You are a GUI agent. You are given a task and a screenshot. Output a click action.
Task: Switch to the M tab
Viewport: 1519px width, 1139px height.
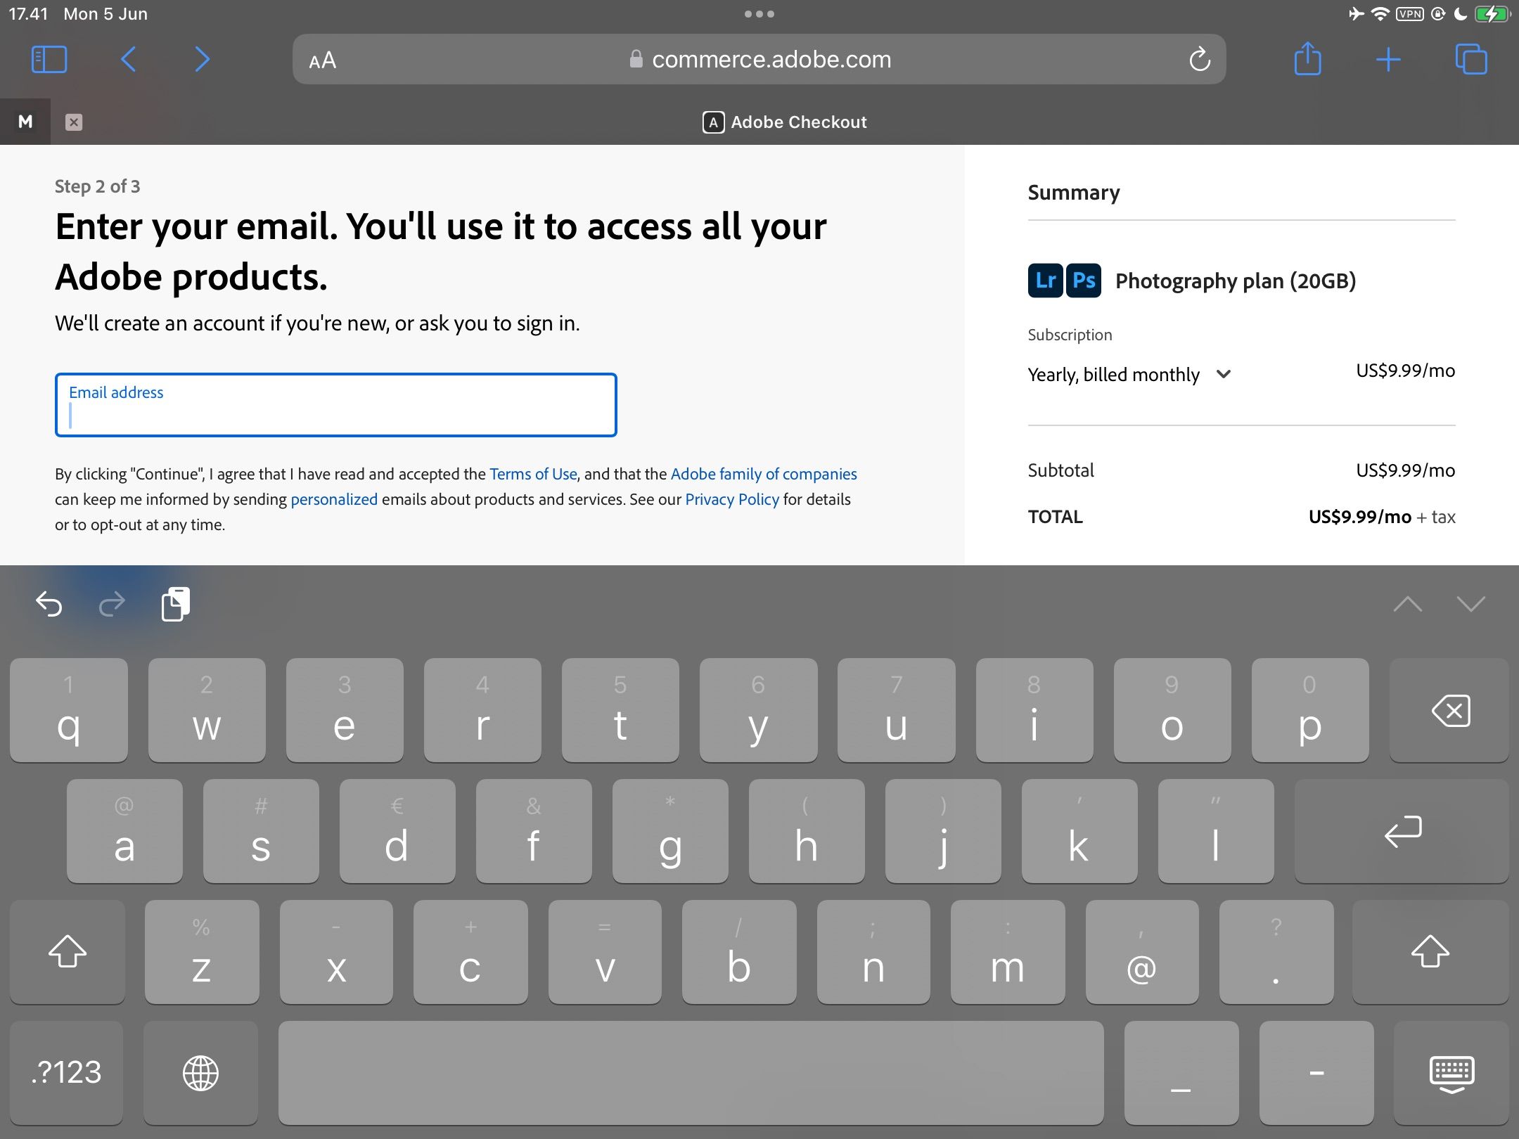25,122
